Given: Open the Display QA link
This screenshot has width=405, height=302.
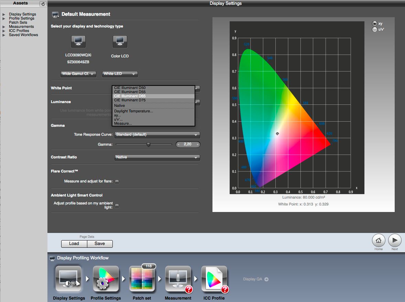Looking at the screenshot, I should [x=255, y=279].
